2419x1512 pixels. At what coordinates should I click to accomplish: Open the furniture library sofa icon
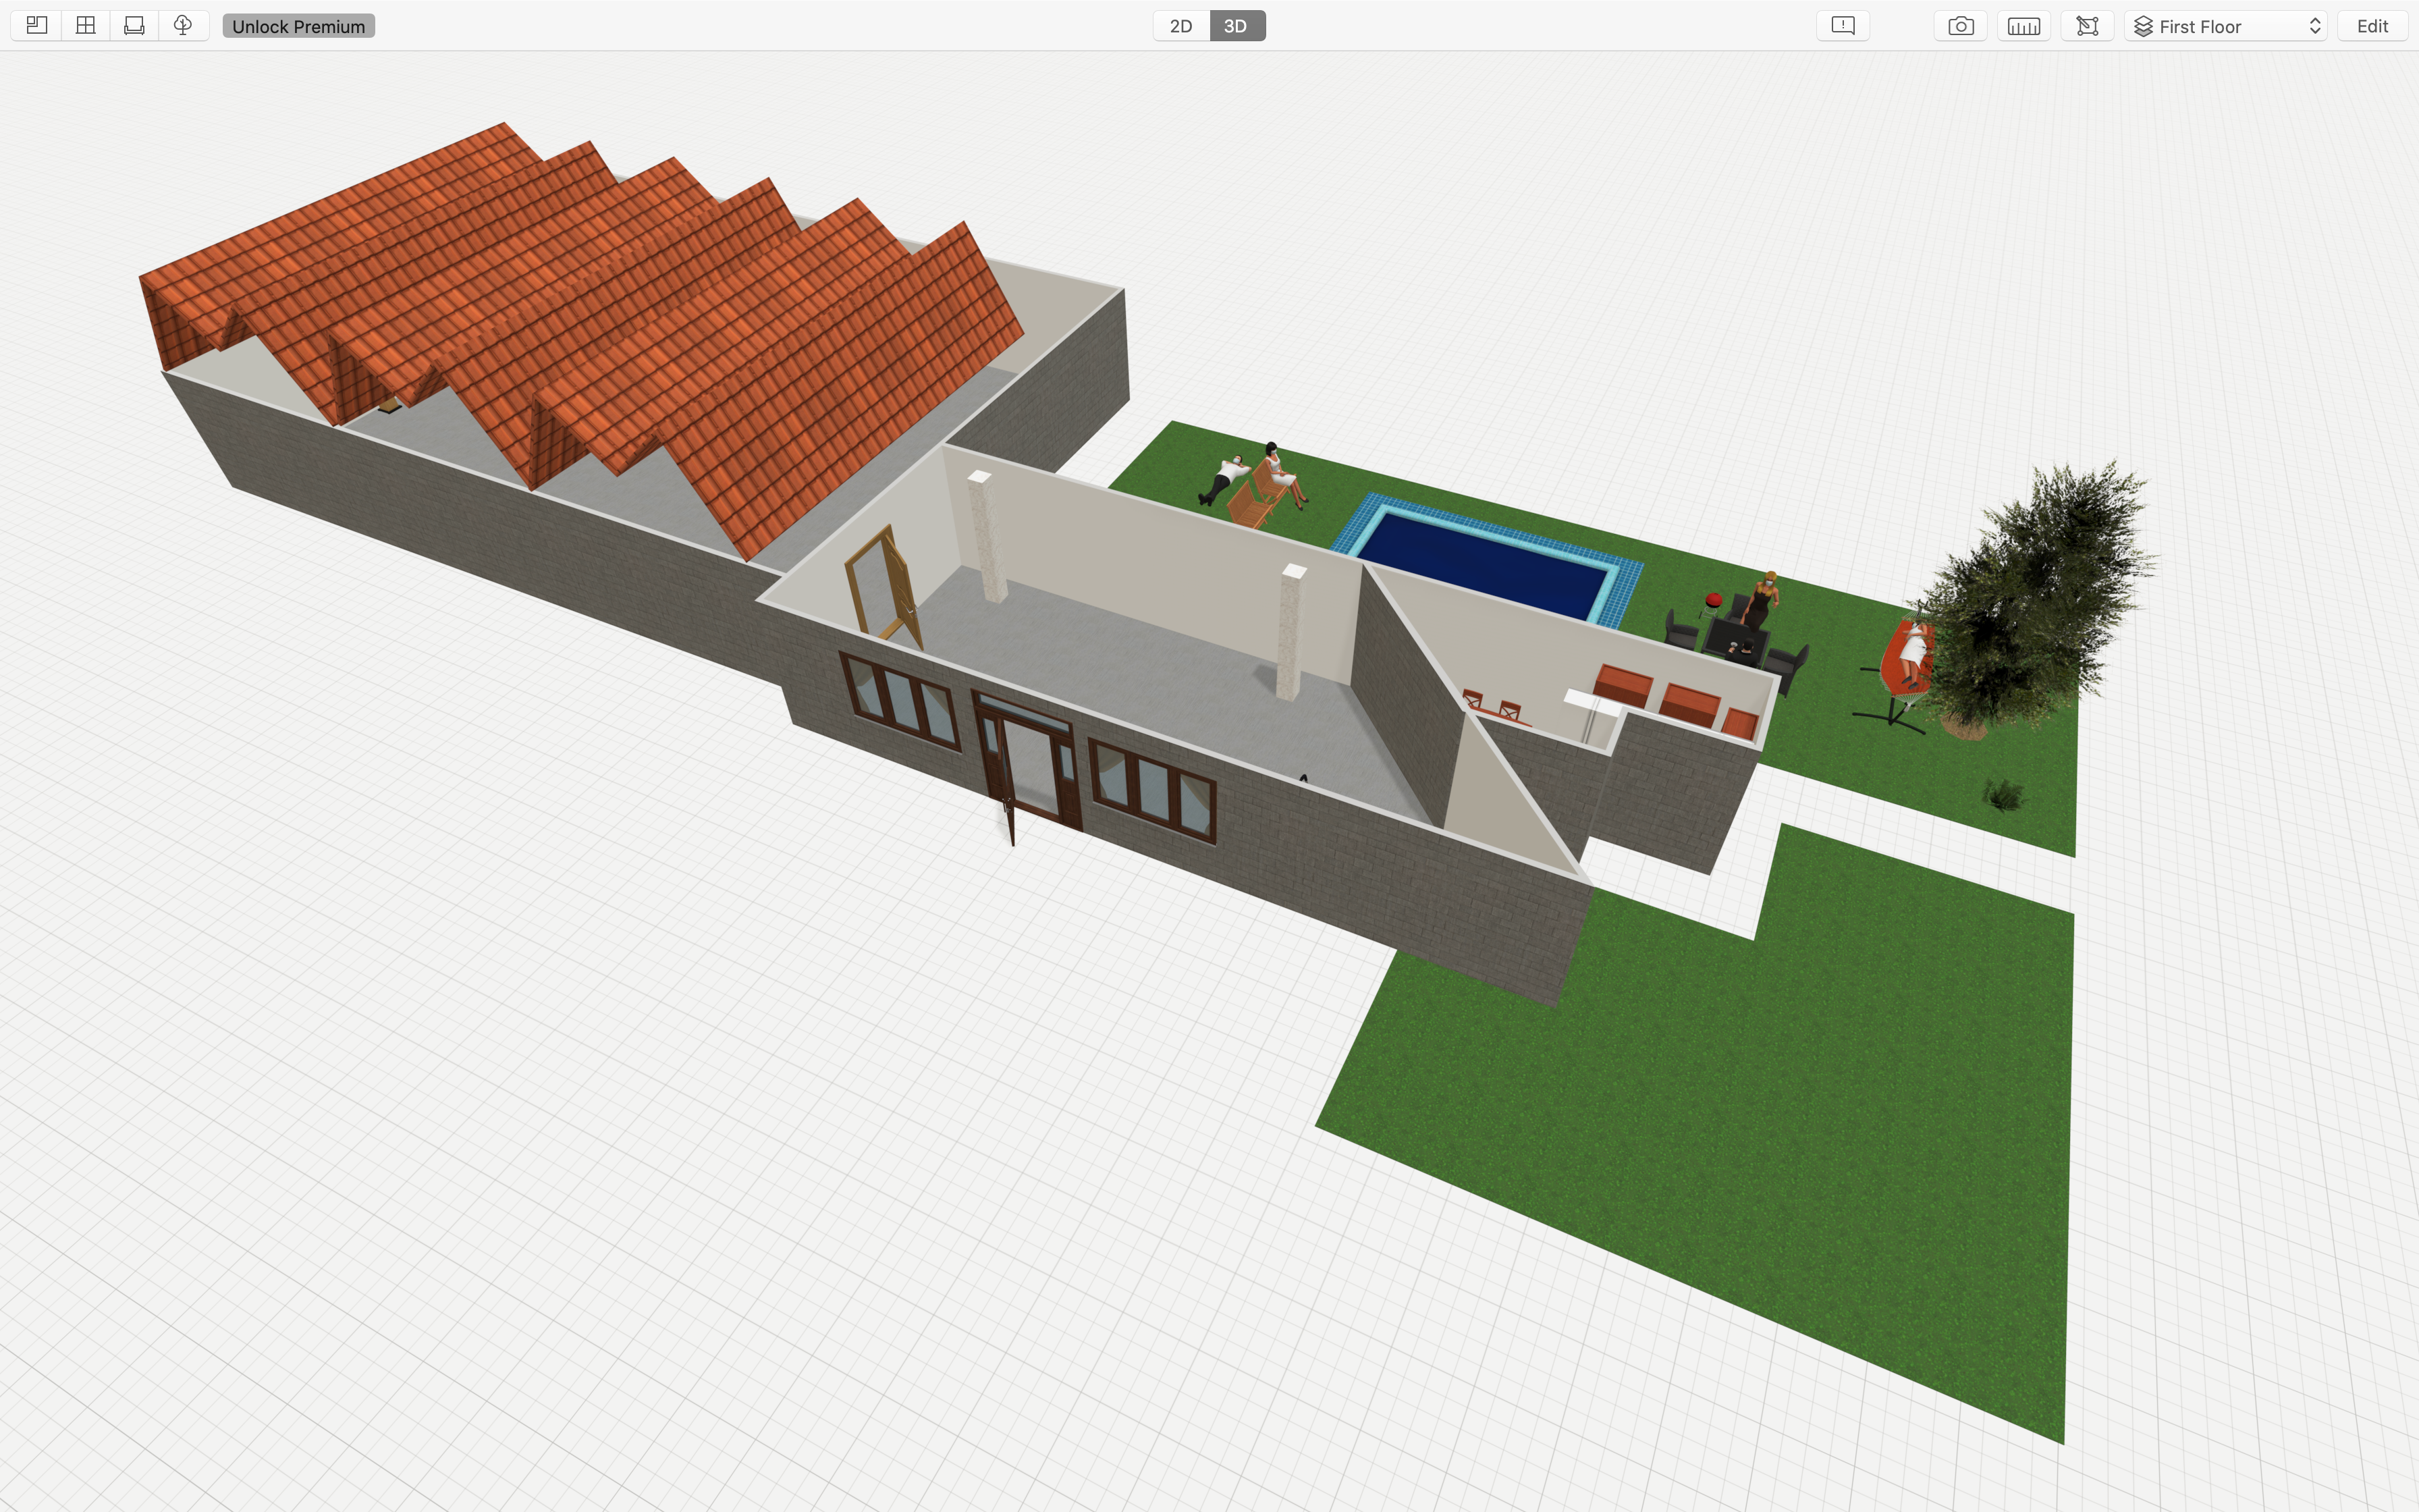134,26
